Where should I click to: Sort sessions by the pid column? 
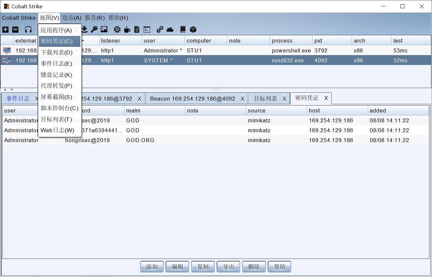point(332,41)
